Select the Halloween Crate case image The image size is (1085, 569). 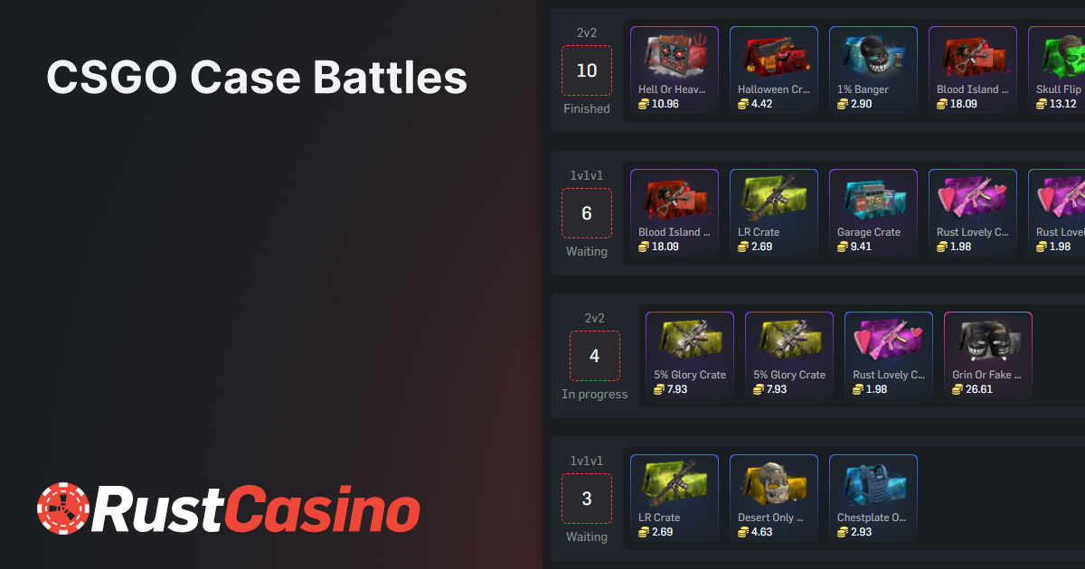coord(774,56)
